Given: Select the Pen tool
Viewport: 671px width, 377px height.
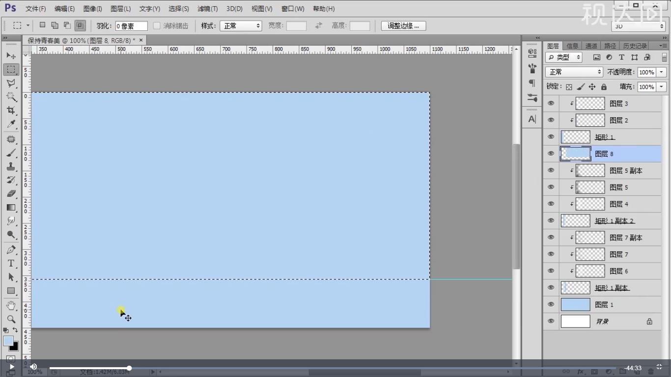Looking at the screenshot, I should [11, 250].
